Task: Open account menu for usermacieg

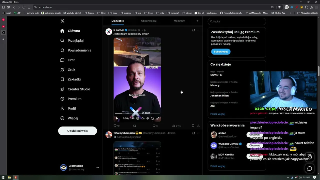Action: point(80,167)
